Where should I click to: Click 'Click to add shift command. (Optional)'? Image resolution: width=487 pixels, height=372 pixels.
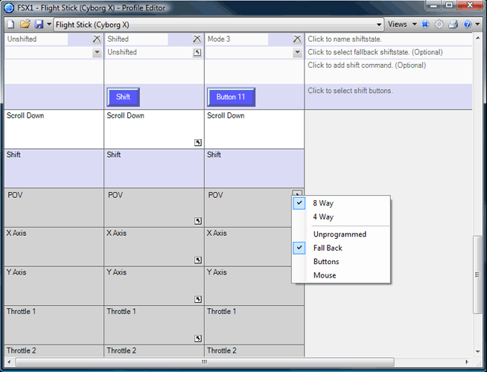tap(389, 71)
